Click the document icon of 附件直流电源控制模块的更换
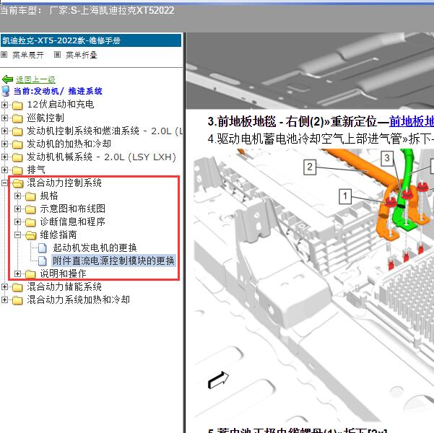The image size is (434, 433). pos(43,261)
